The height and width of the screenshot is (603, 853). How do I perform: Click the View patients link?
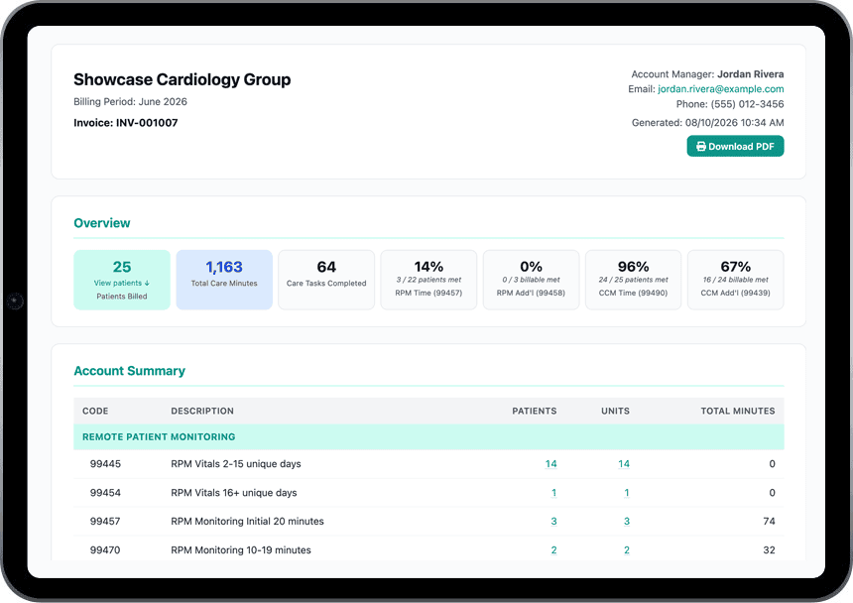(122, 283)
